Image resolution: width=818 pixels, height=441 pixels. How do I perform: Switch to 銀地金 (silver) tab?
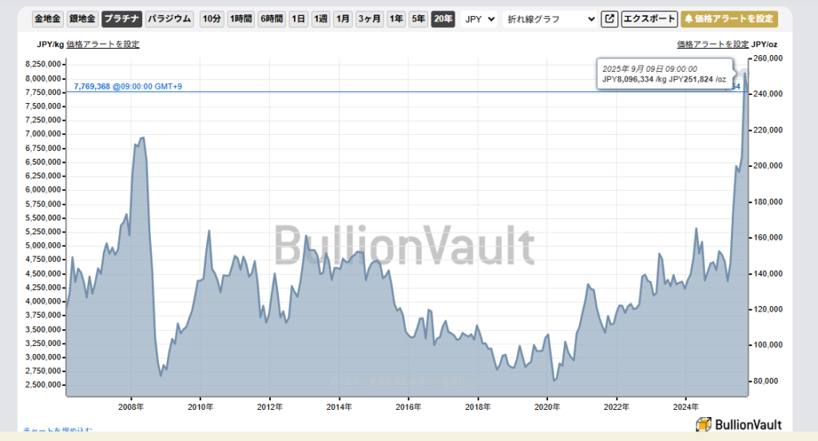[x=82, y=18]
